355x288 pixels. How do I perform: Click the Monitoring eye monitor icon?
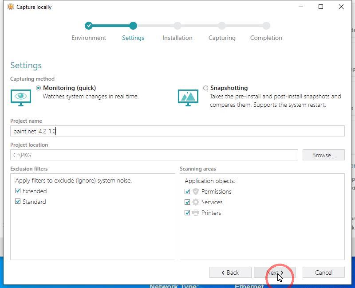21,97
